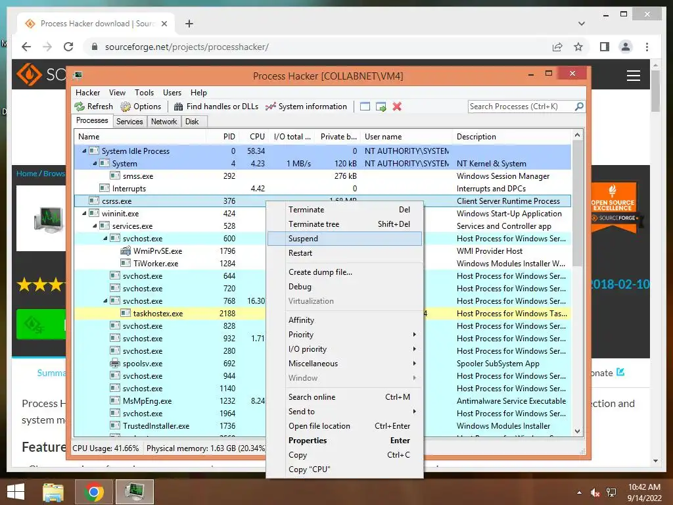
Task: Show hidden tray icons arrow
Action: point(580,493)
